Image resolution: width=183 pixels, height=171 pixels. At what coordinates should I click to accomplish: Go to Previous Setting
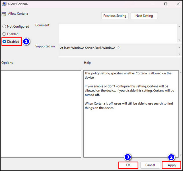115,16
